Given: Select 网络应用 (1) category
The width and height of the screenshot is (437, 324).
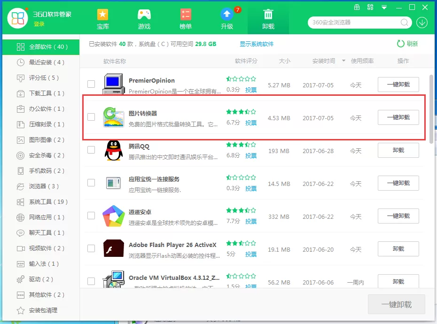Looking at the screenshot, I should click(x=41, y=217).
